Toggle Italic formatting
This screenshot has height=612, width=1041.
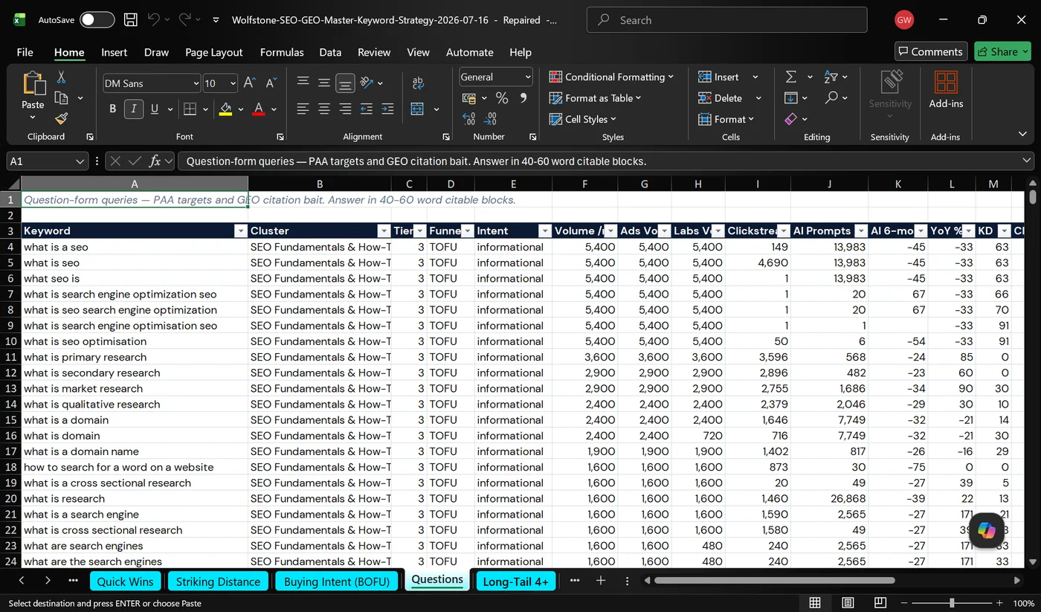134,109
